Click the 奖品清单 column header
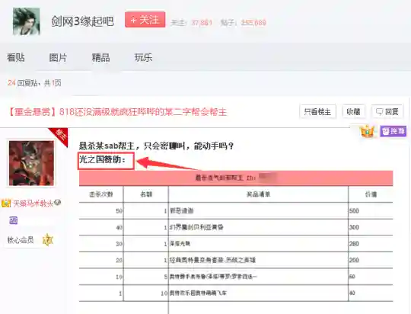 tap(258, 194)
